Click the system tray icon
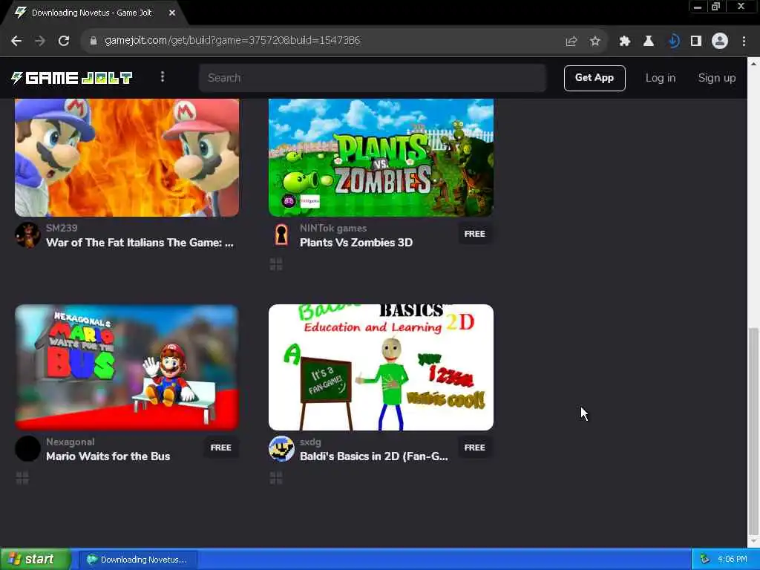Screen dimensions: 760x570 pos(705,560)
